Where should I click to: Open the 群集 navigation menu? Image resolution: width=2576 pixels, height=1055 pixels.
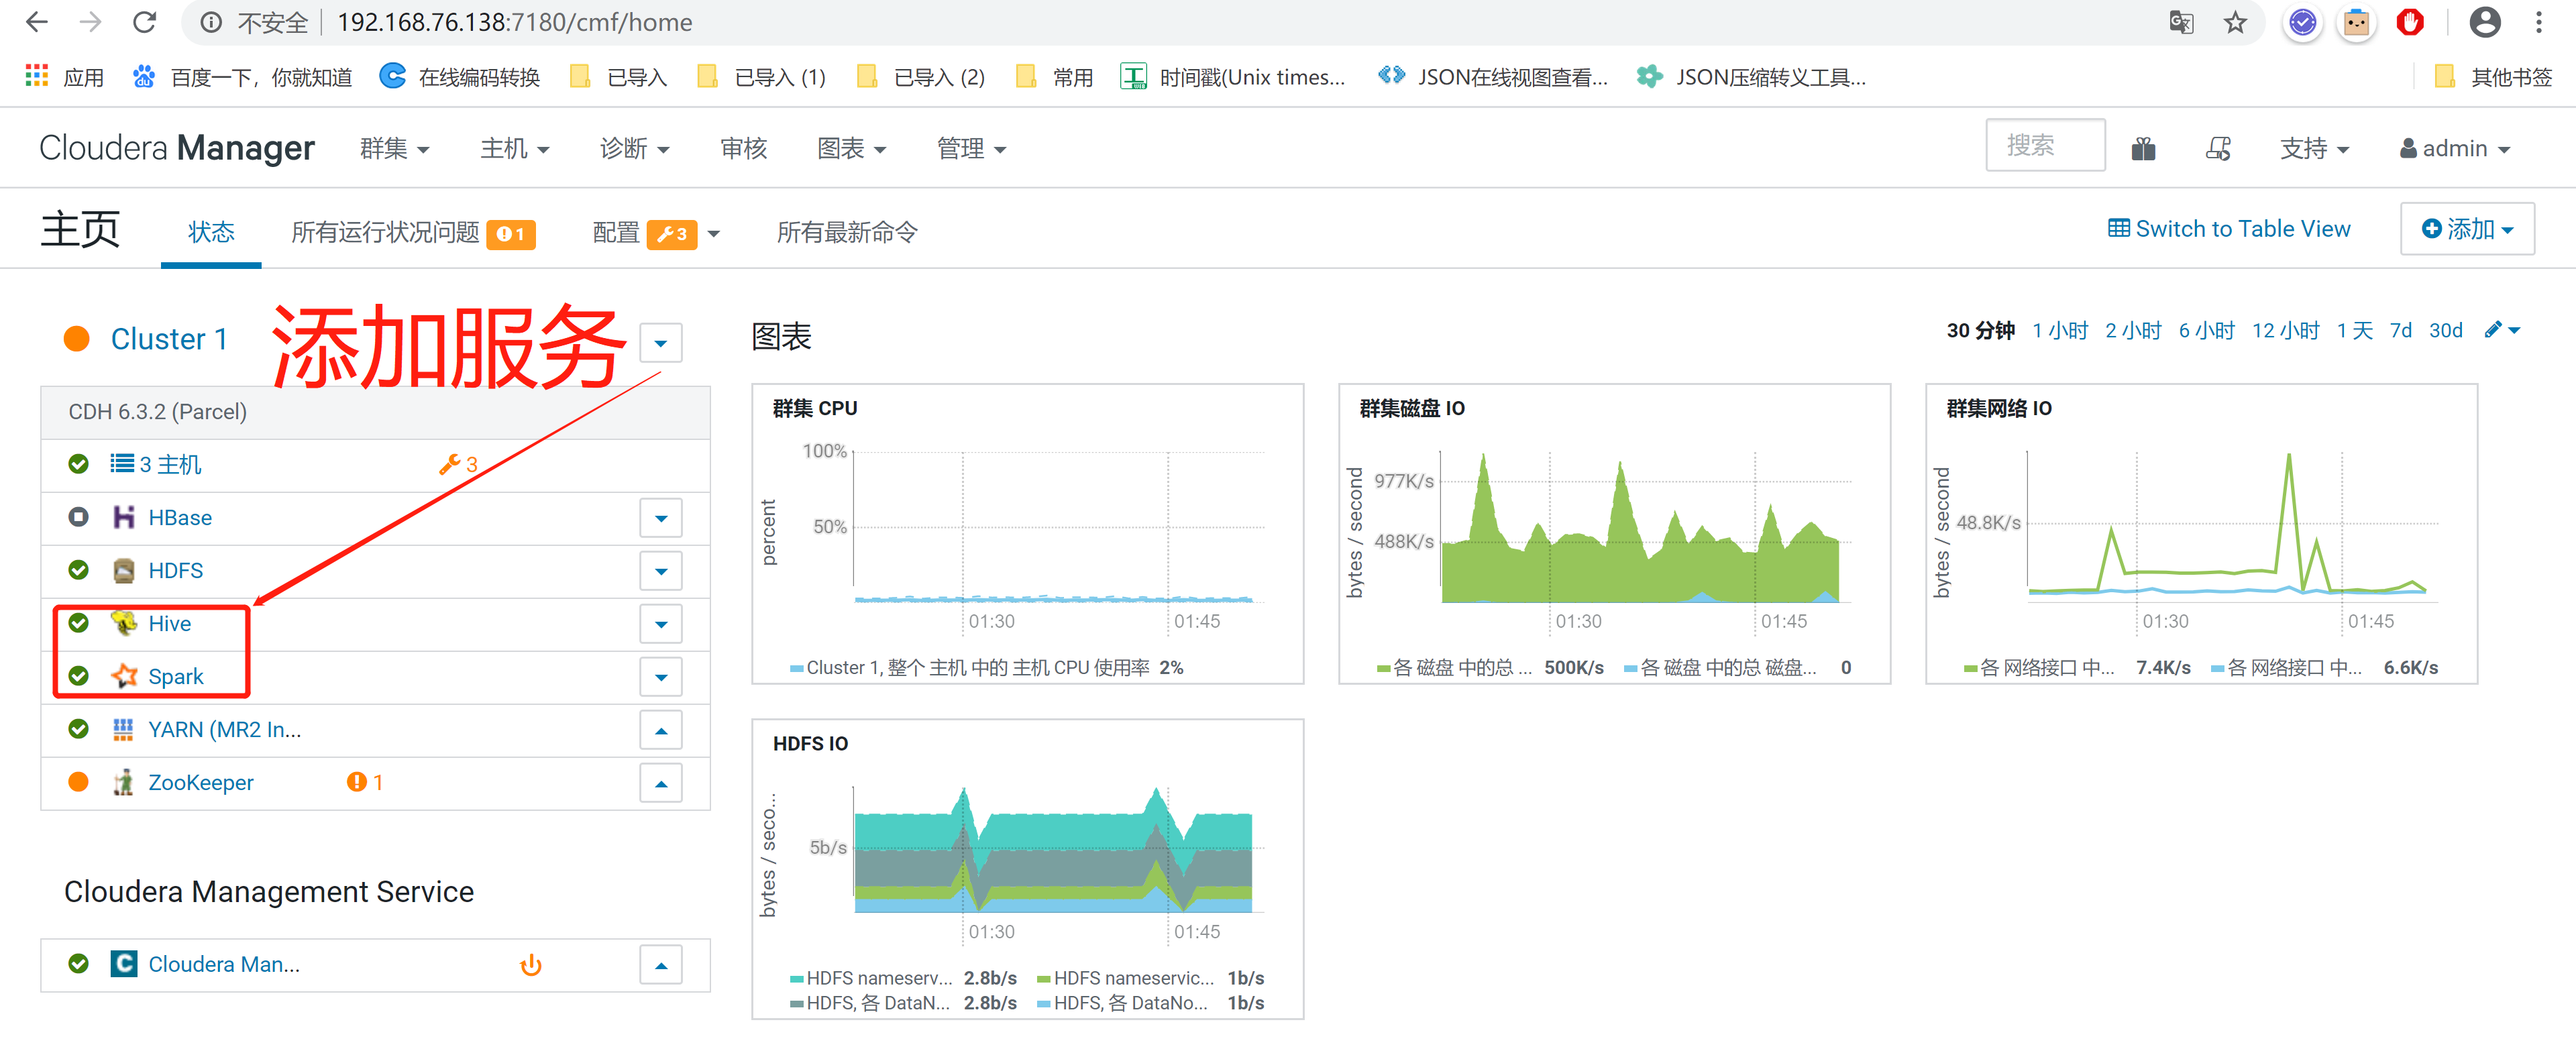pyautogui.click(x=394, y=149)
